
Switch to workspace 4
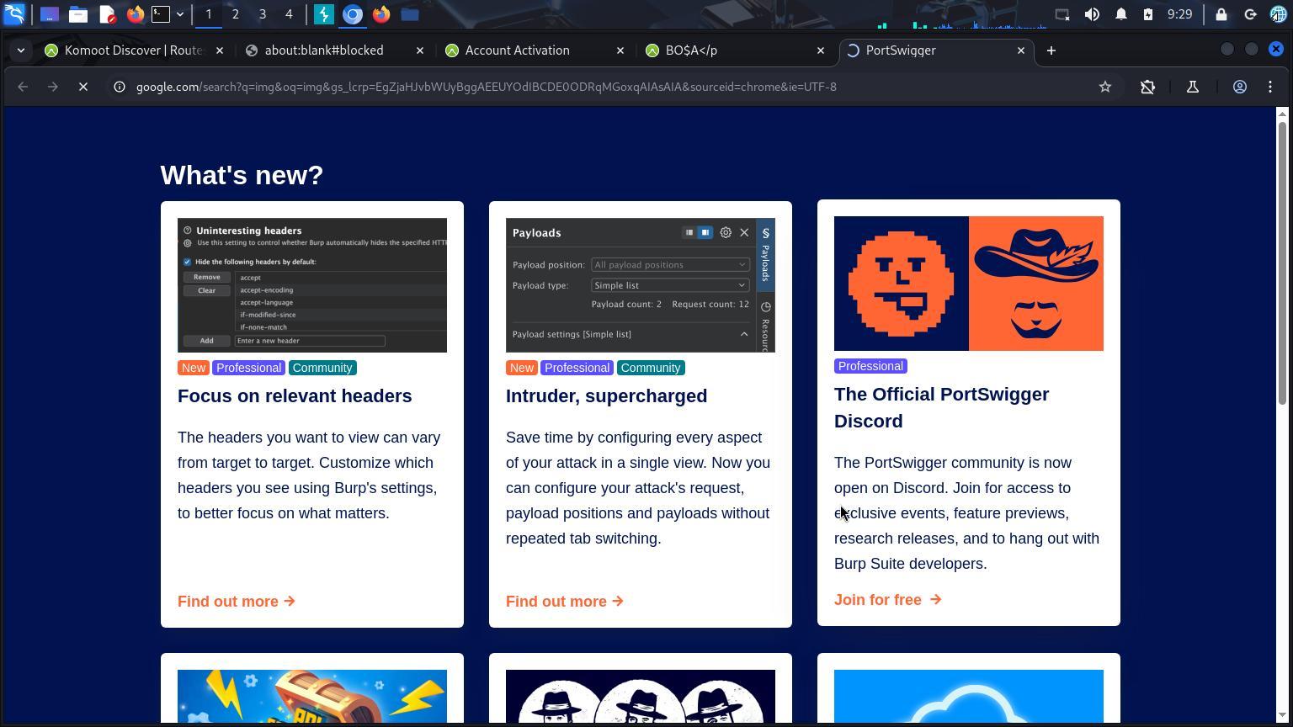[289, 14]
